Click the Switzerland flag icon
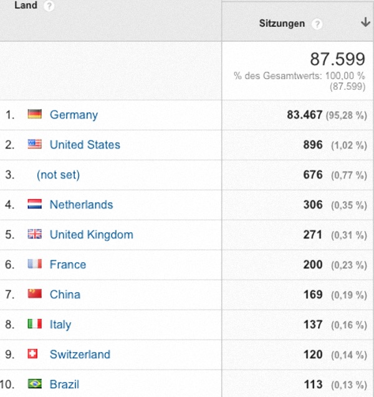Viewport: 374px width, 397px height. (x=32, y=354)
